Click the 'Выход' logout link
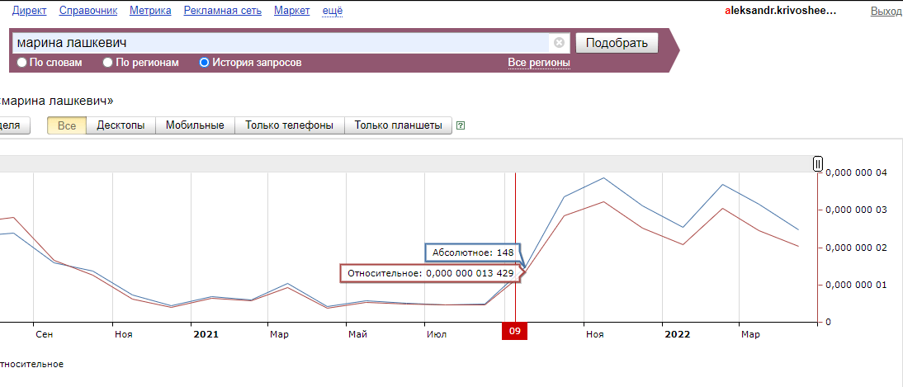 (x=886, y=11)
